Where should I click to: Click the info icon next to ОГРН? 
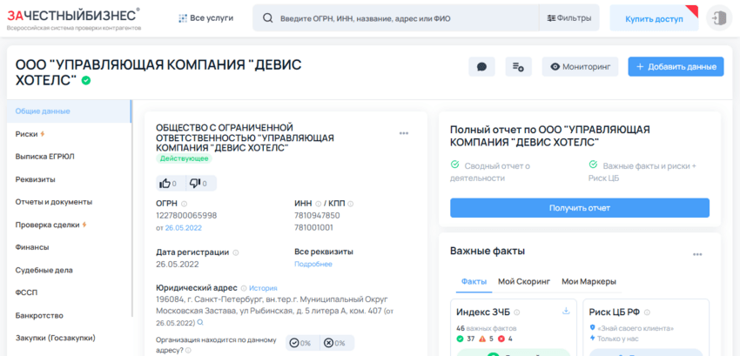tap(184, 204)
